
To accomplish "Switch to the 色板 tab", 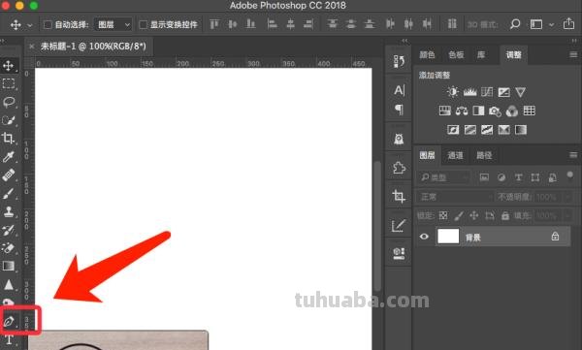I will click(456, 55).
